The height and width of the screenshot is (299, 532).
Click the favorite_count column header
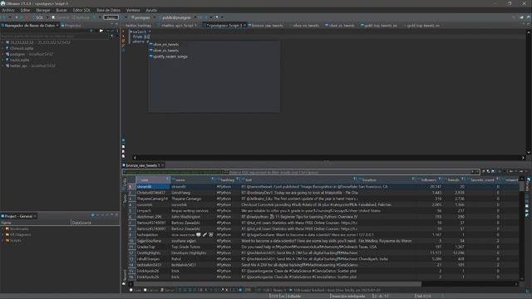(482, 180)
